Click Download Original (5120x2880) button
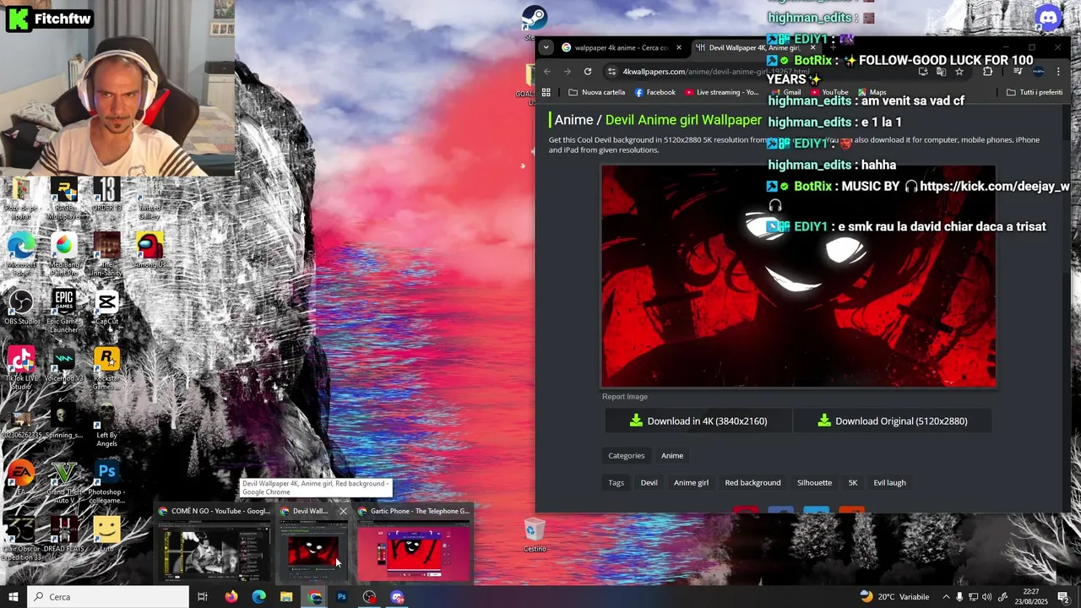Viewport: 1081px width, 608px height. tap(893, 421)
